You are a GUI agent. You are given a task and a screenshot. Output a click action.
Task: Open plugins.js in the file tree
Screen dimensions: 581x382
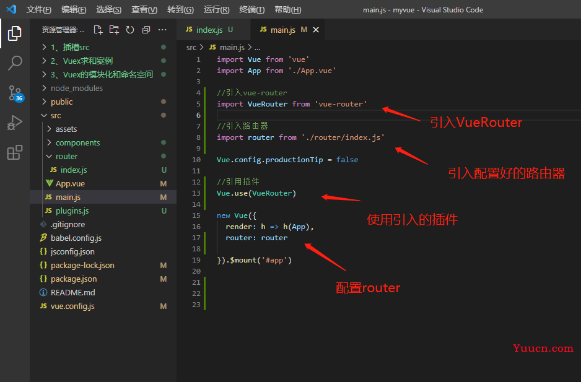point(103,211)
